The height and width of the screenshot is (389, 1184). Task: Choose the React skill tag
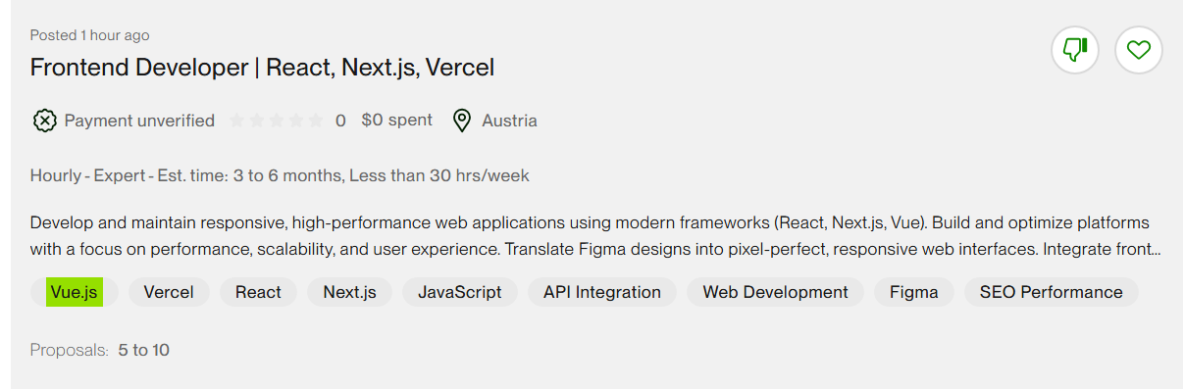click(258, 292)
